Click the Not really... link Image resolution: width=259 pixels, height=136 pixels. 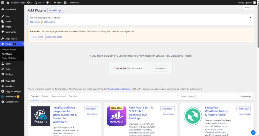tap(50, 22)
